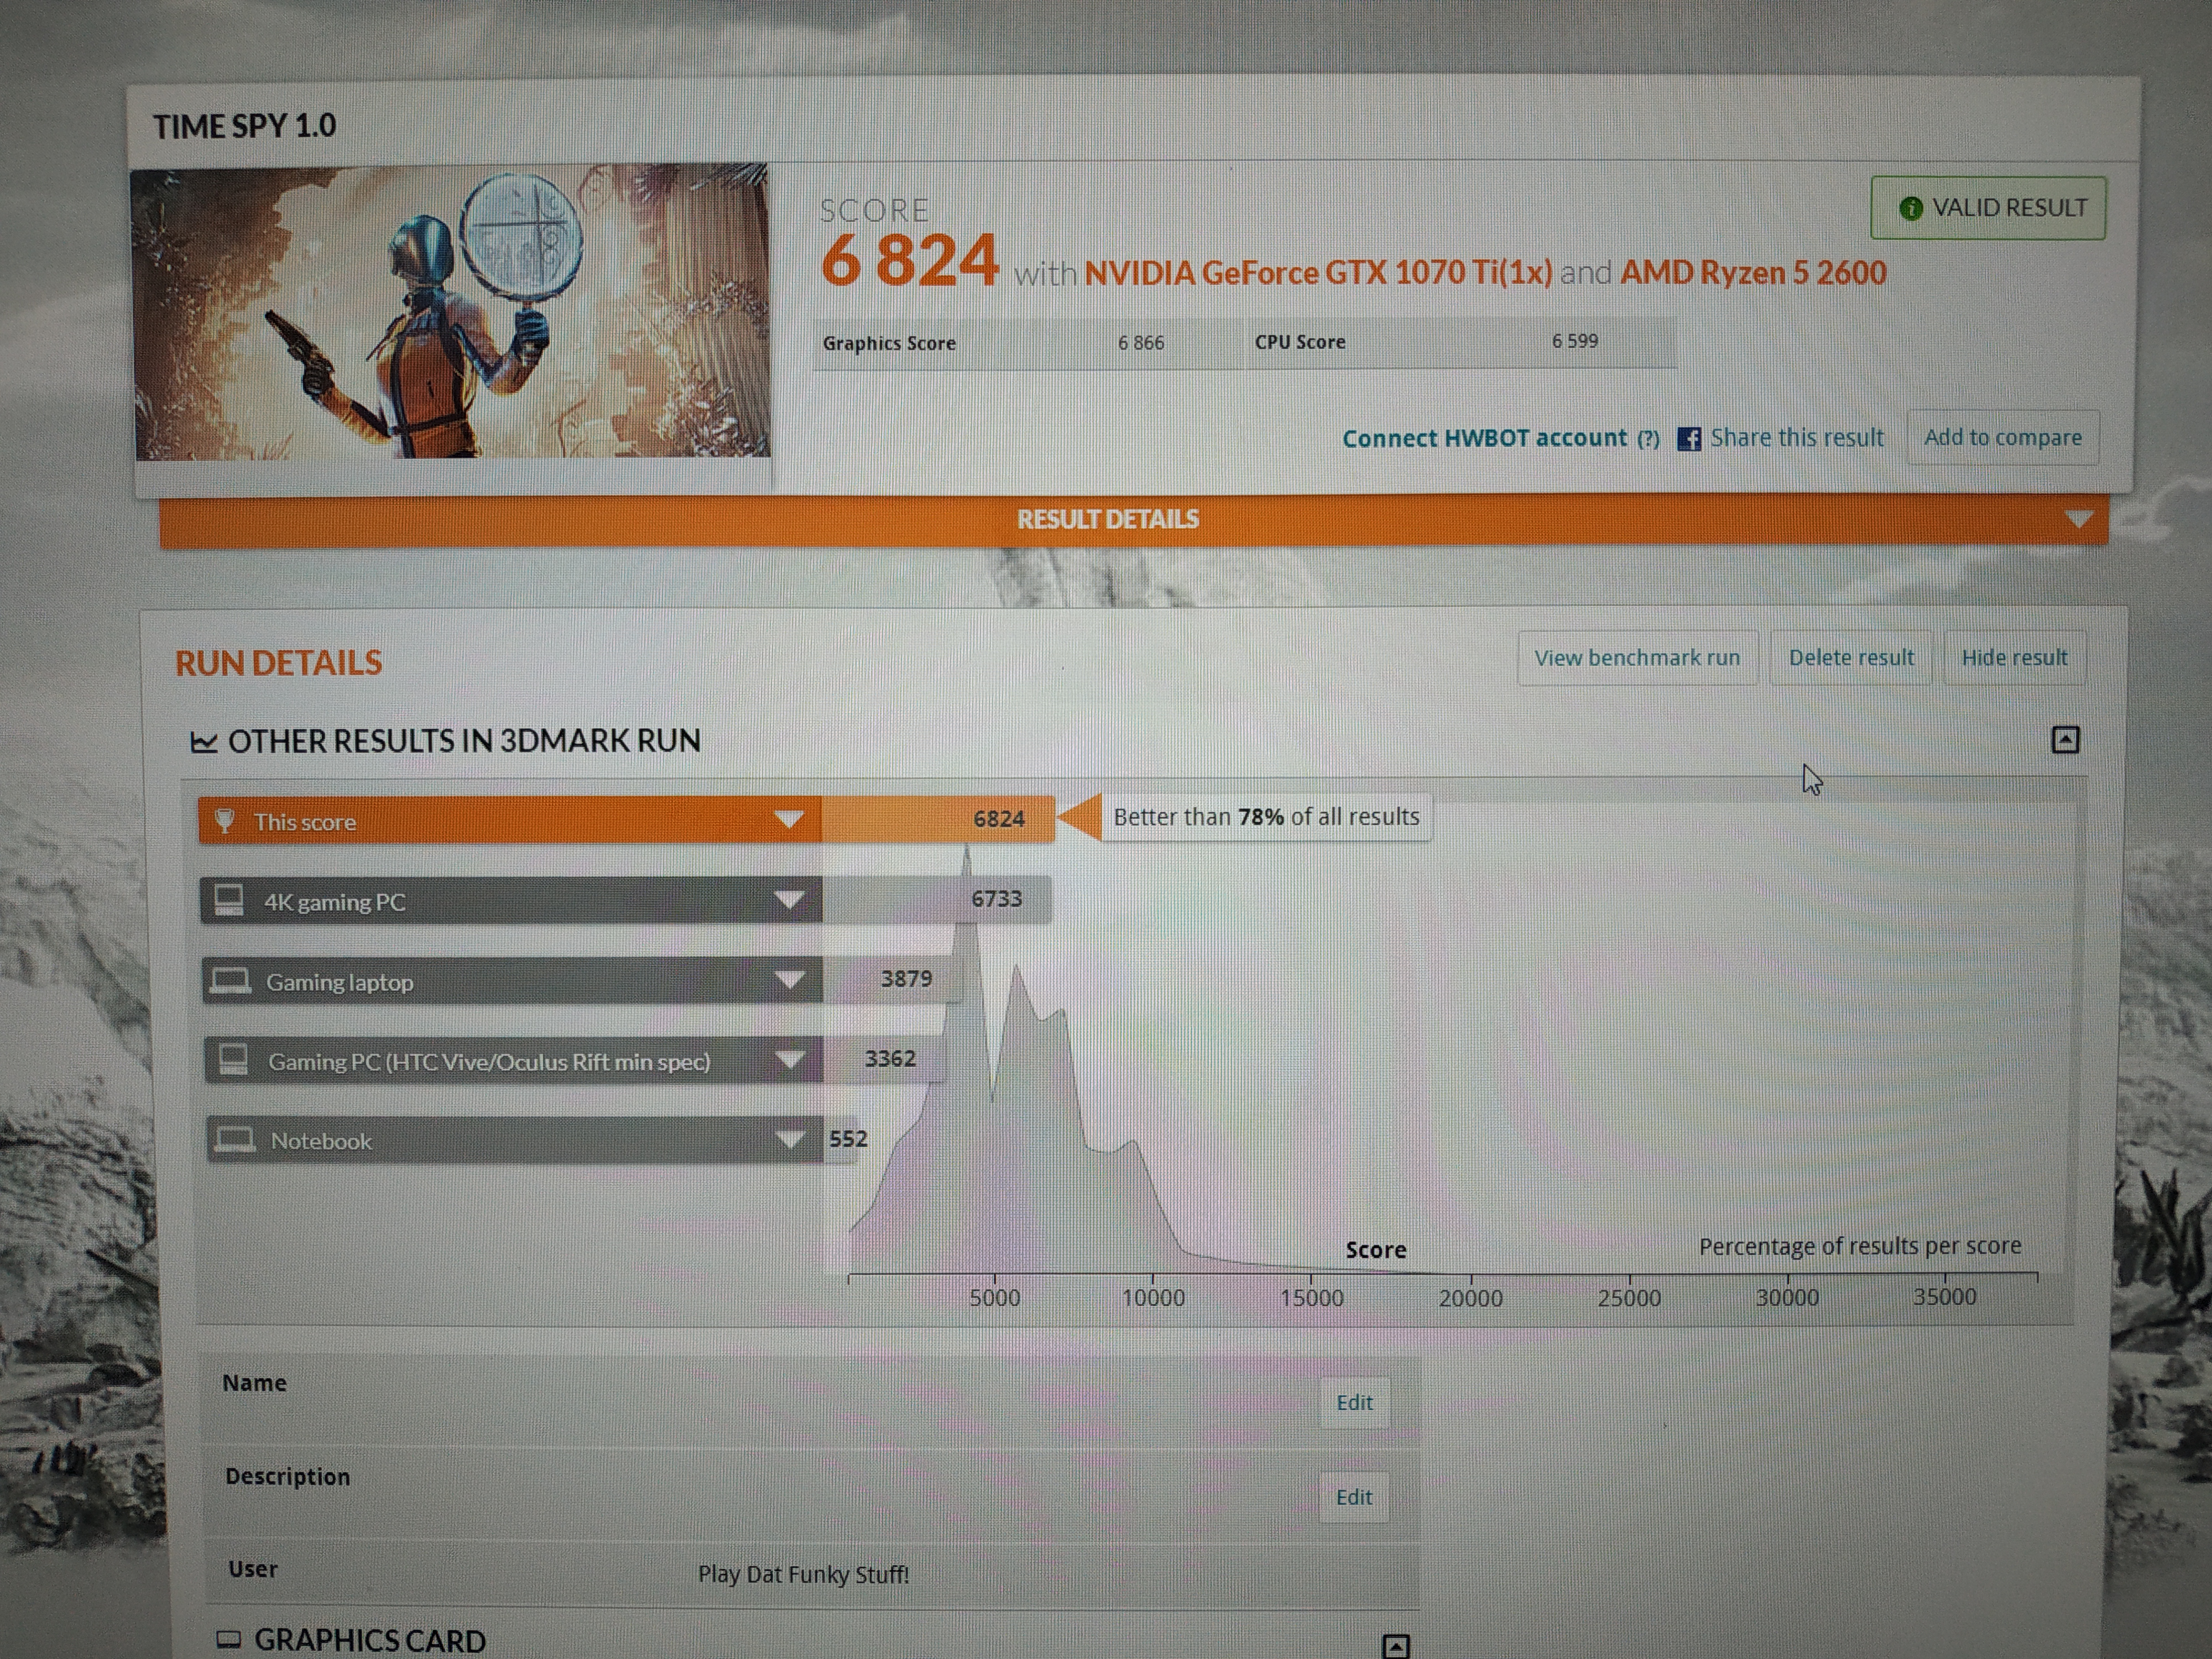Click the Result Details bar label

coord(1107,519)
